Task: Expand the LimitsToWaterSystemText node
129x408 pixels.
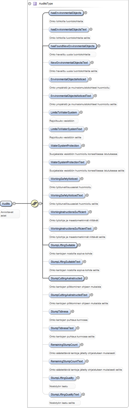Action: tap(86, 129)
